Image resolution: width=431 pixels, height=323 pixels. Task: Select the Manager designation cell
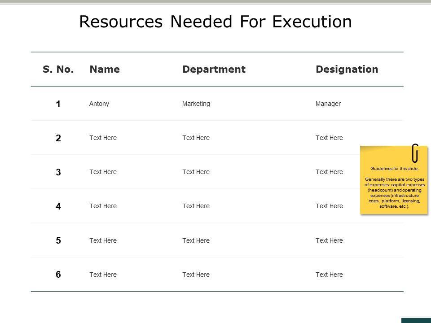328,104
